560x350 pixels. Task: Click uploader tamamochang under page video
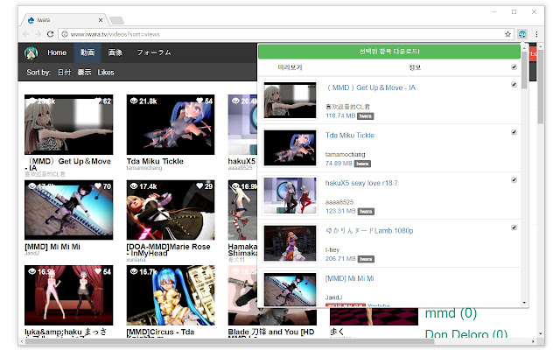tap(144, 168)
